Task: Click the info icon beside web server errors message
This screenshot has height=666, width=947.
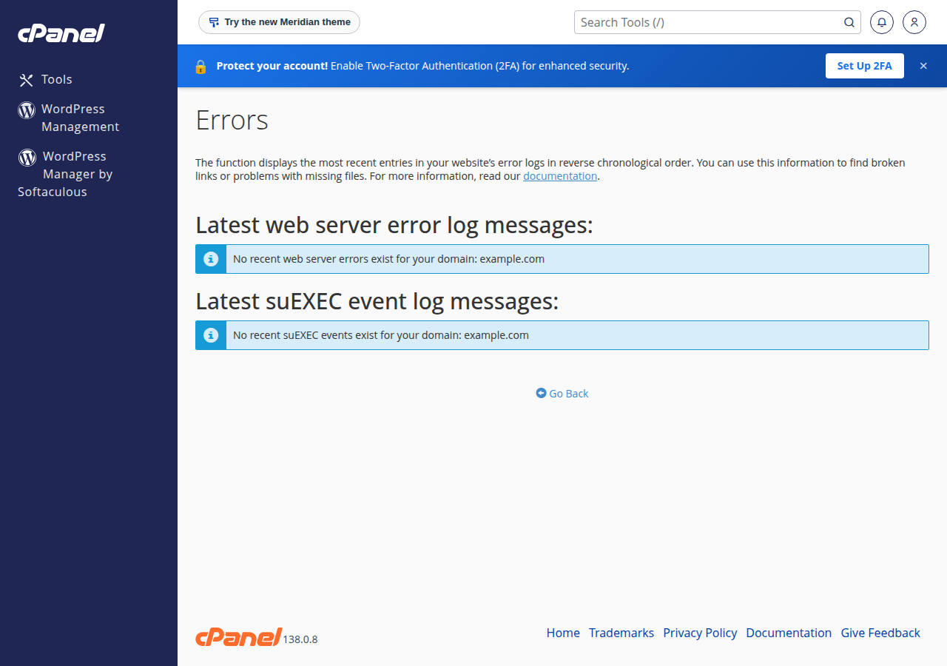Action: pyautogui.click(x=211, y=259)
